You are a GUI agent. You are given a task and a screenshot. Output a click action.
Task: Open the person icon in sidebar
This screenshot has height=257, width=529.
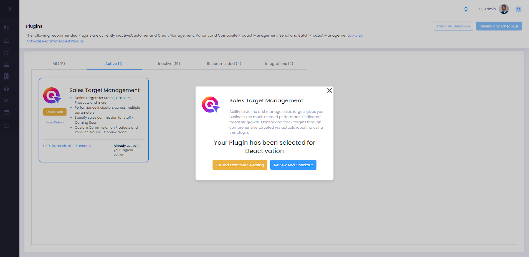6,65
